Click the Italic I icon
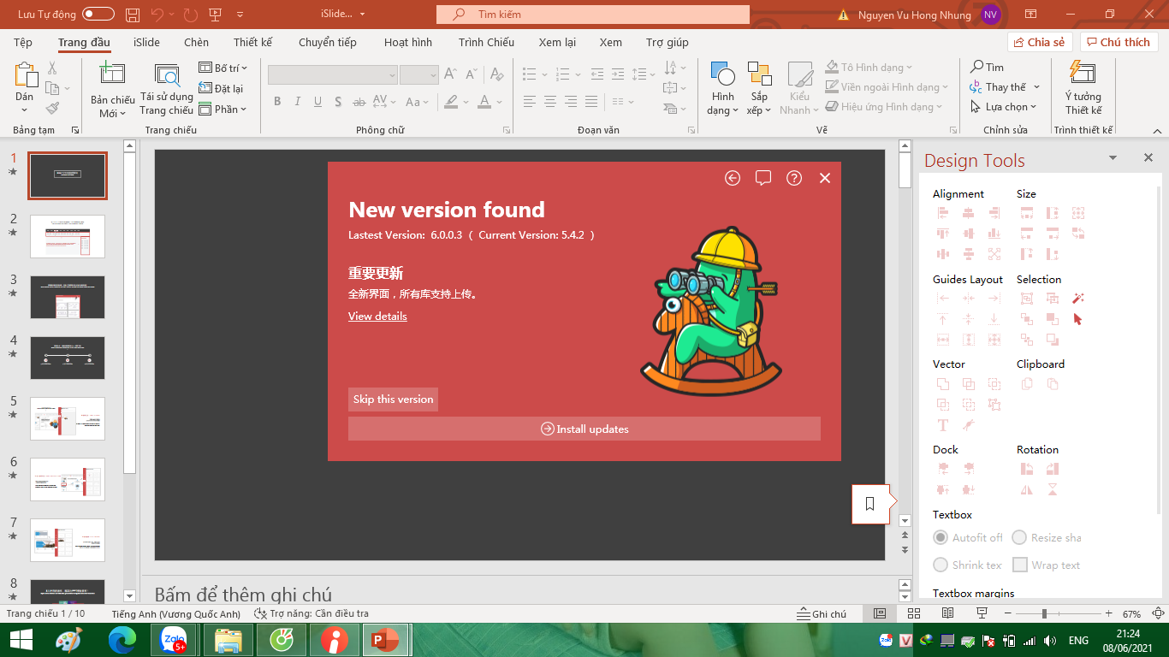The width and height of the screenshot is (1169, 657). (298, 102)
